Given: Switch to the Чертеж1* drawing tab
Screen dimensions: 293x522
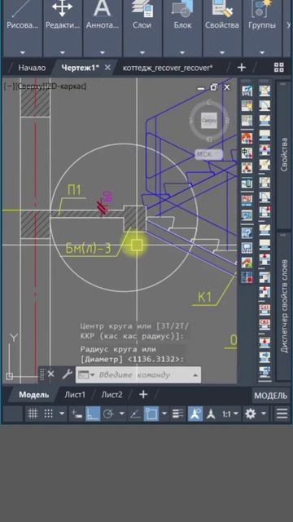Looking at the screenshot, I should point(80,68).
